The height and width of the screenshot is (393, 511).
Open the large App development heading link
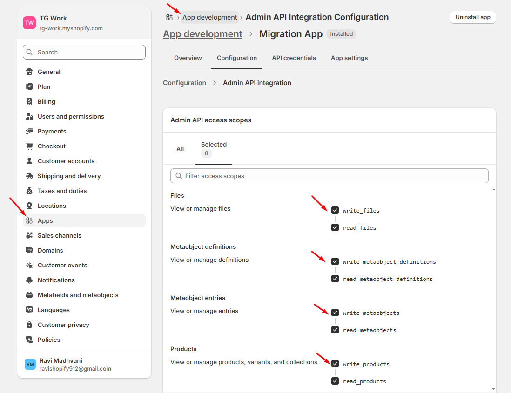pos(203,34)
